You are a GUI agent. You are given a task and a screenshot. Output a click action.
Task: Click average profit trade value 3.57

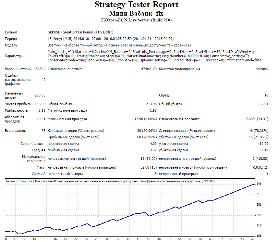coord(153,150)
